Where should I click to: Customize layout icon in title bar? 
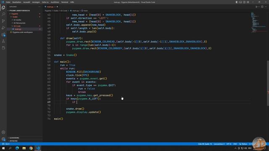coord(248,2)
